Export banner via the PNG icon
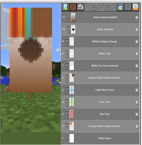 coord(135,7)
